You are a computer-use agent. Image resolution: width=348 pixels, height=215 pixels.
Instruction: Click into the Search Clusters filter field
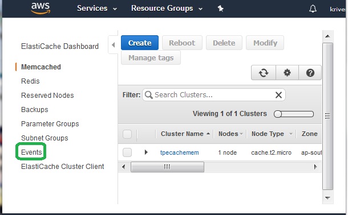click(214, 95)
